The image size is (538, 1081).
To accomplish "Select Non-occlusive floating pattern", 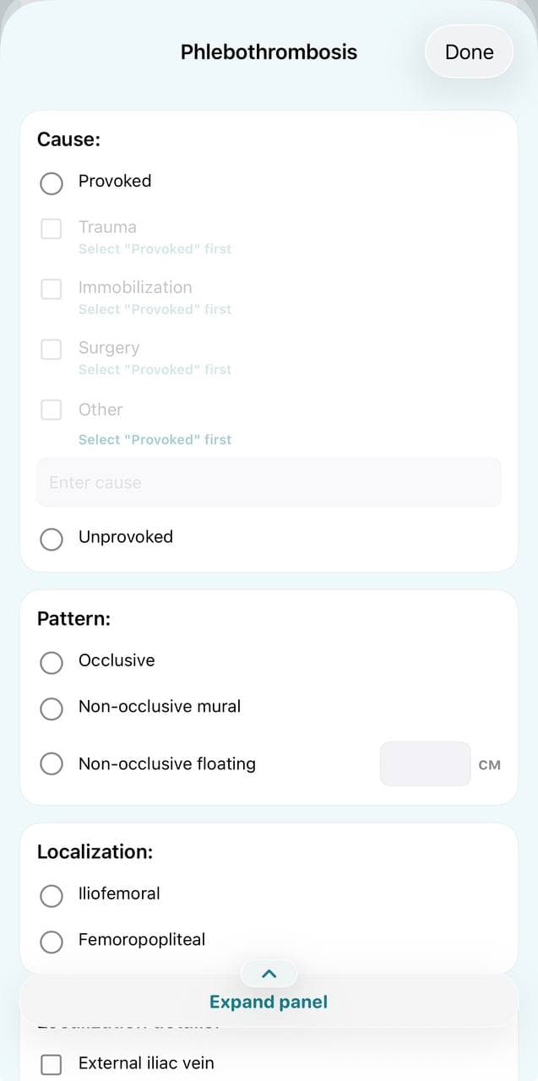I will (x=52, y=763).
